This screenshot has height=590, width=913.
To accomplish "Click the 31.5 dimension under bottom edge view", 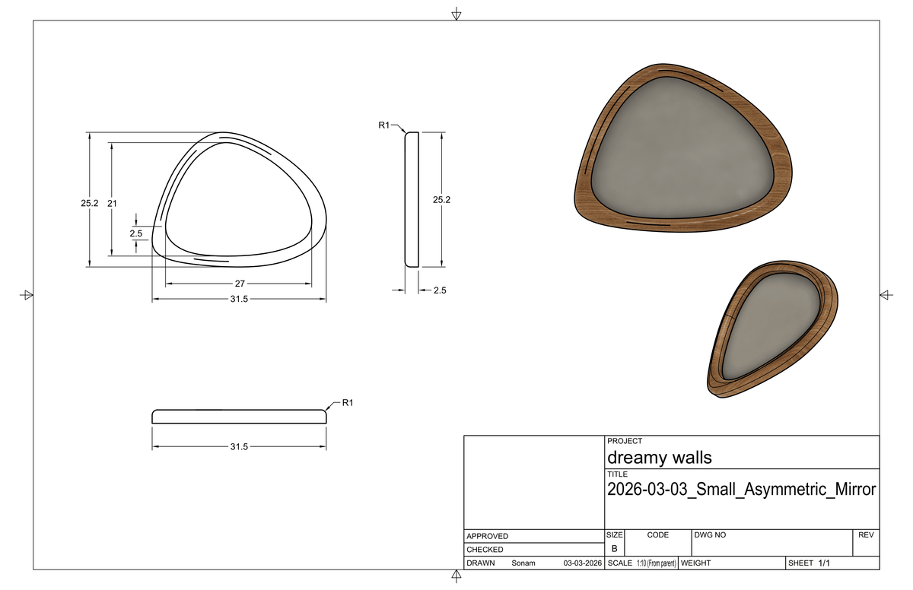I will point(239,446).
